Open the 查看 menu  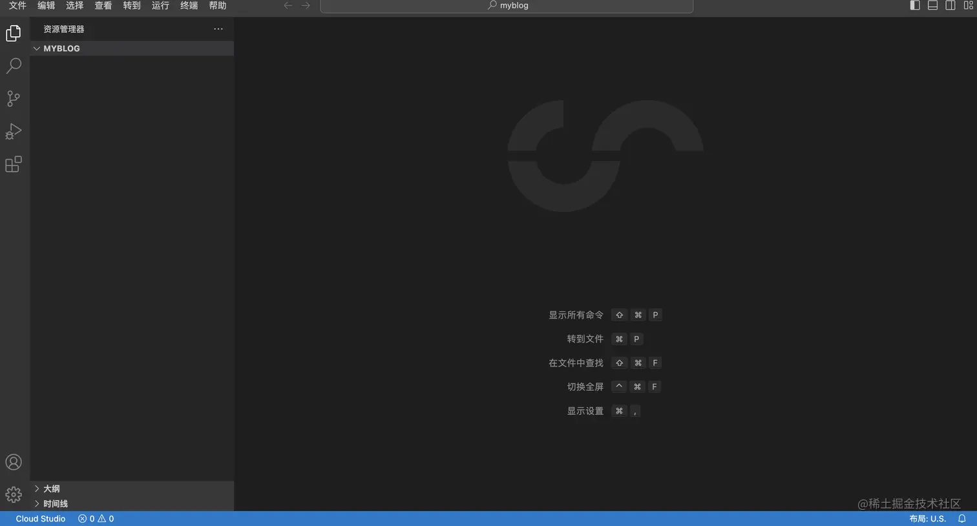[x=103, y=5]
